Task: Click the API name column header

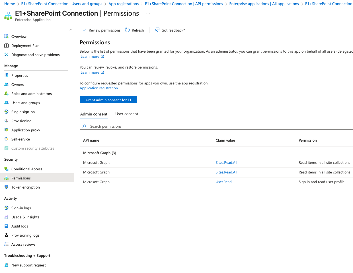Action: [91, 140]
